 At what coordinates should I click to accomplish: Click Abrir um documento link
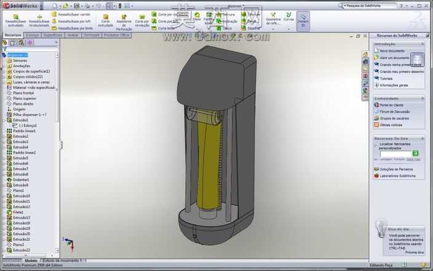(394, 58)
